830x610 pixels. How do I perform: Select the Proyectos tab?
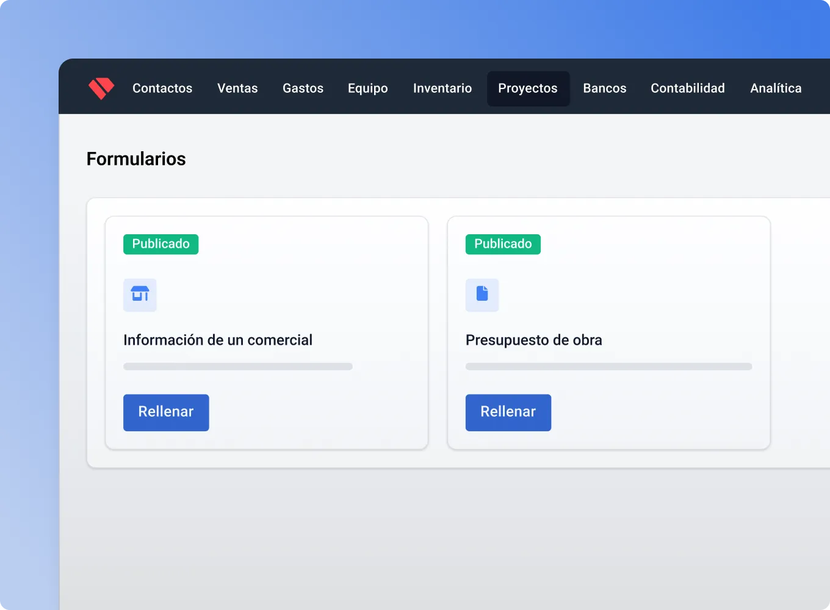point(528,88)
